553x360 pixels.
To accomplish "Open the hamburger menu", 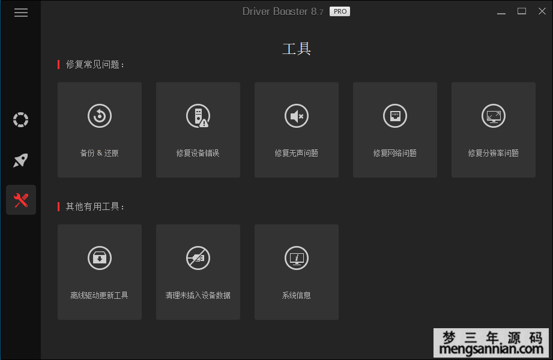I will pyautogui.click(x=21, y=13).
